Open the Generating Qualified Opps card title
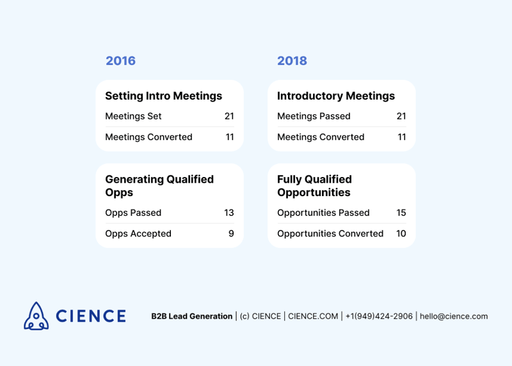The height and width of the screenshot is (366, 512). [x=159, y=186]
